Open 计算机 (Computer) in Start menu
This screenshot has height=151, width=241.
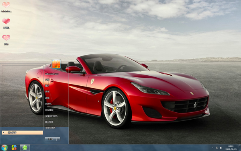coord(48,104)
